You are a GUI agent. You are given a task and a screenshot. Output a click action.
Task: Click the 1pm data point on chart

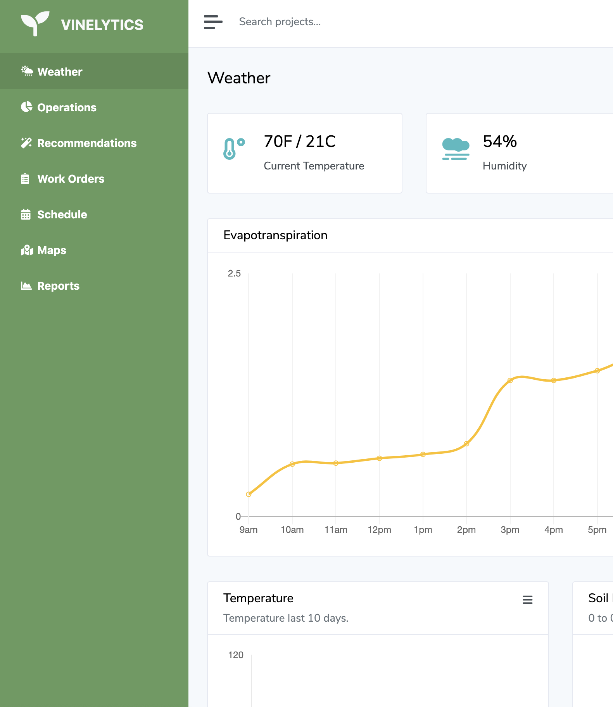pos(423,454)
